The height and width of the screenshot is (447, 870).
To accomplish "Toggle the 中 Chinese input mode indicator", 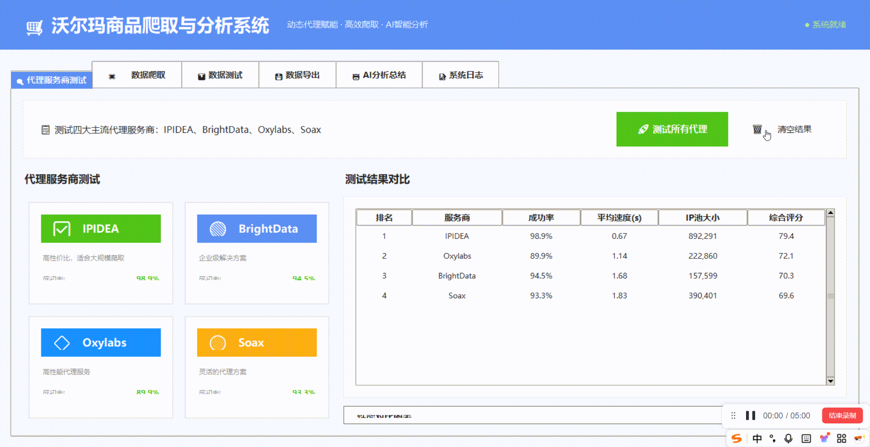I will pos(757,438).
